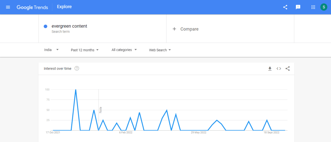The height and width of the screenshot is (142, 331).
Task: Click the Google Trends logo
Action: coord(32,7)
